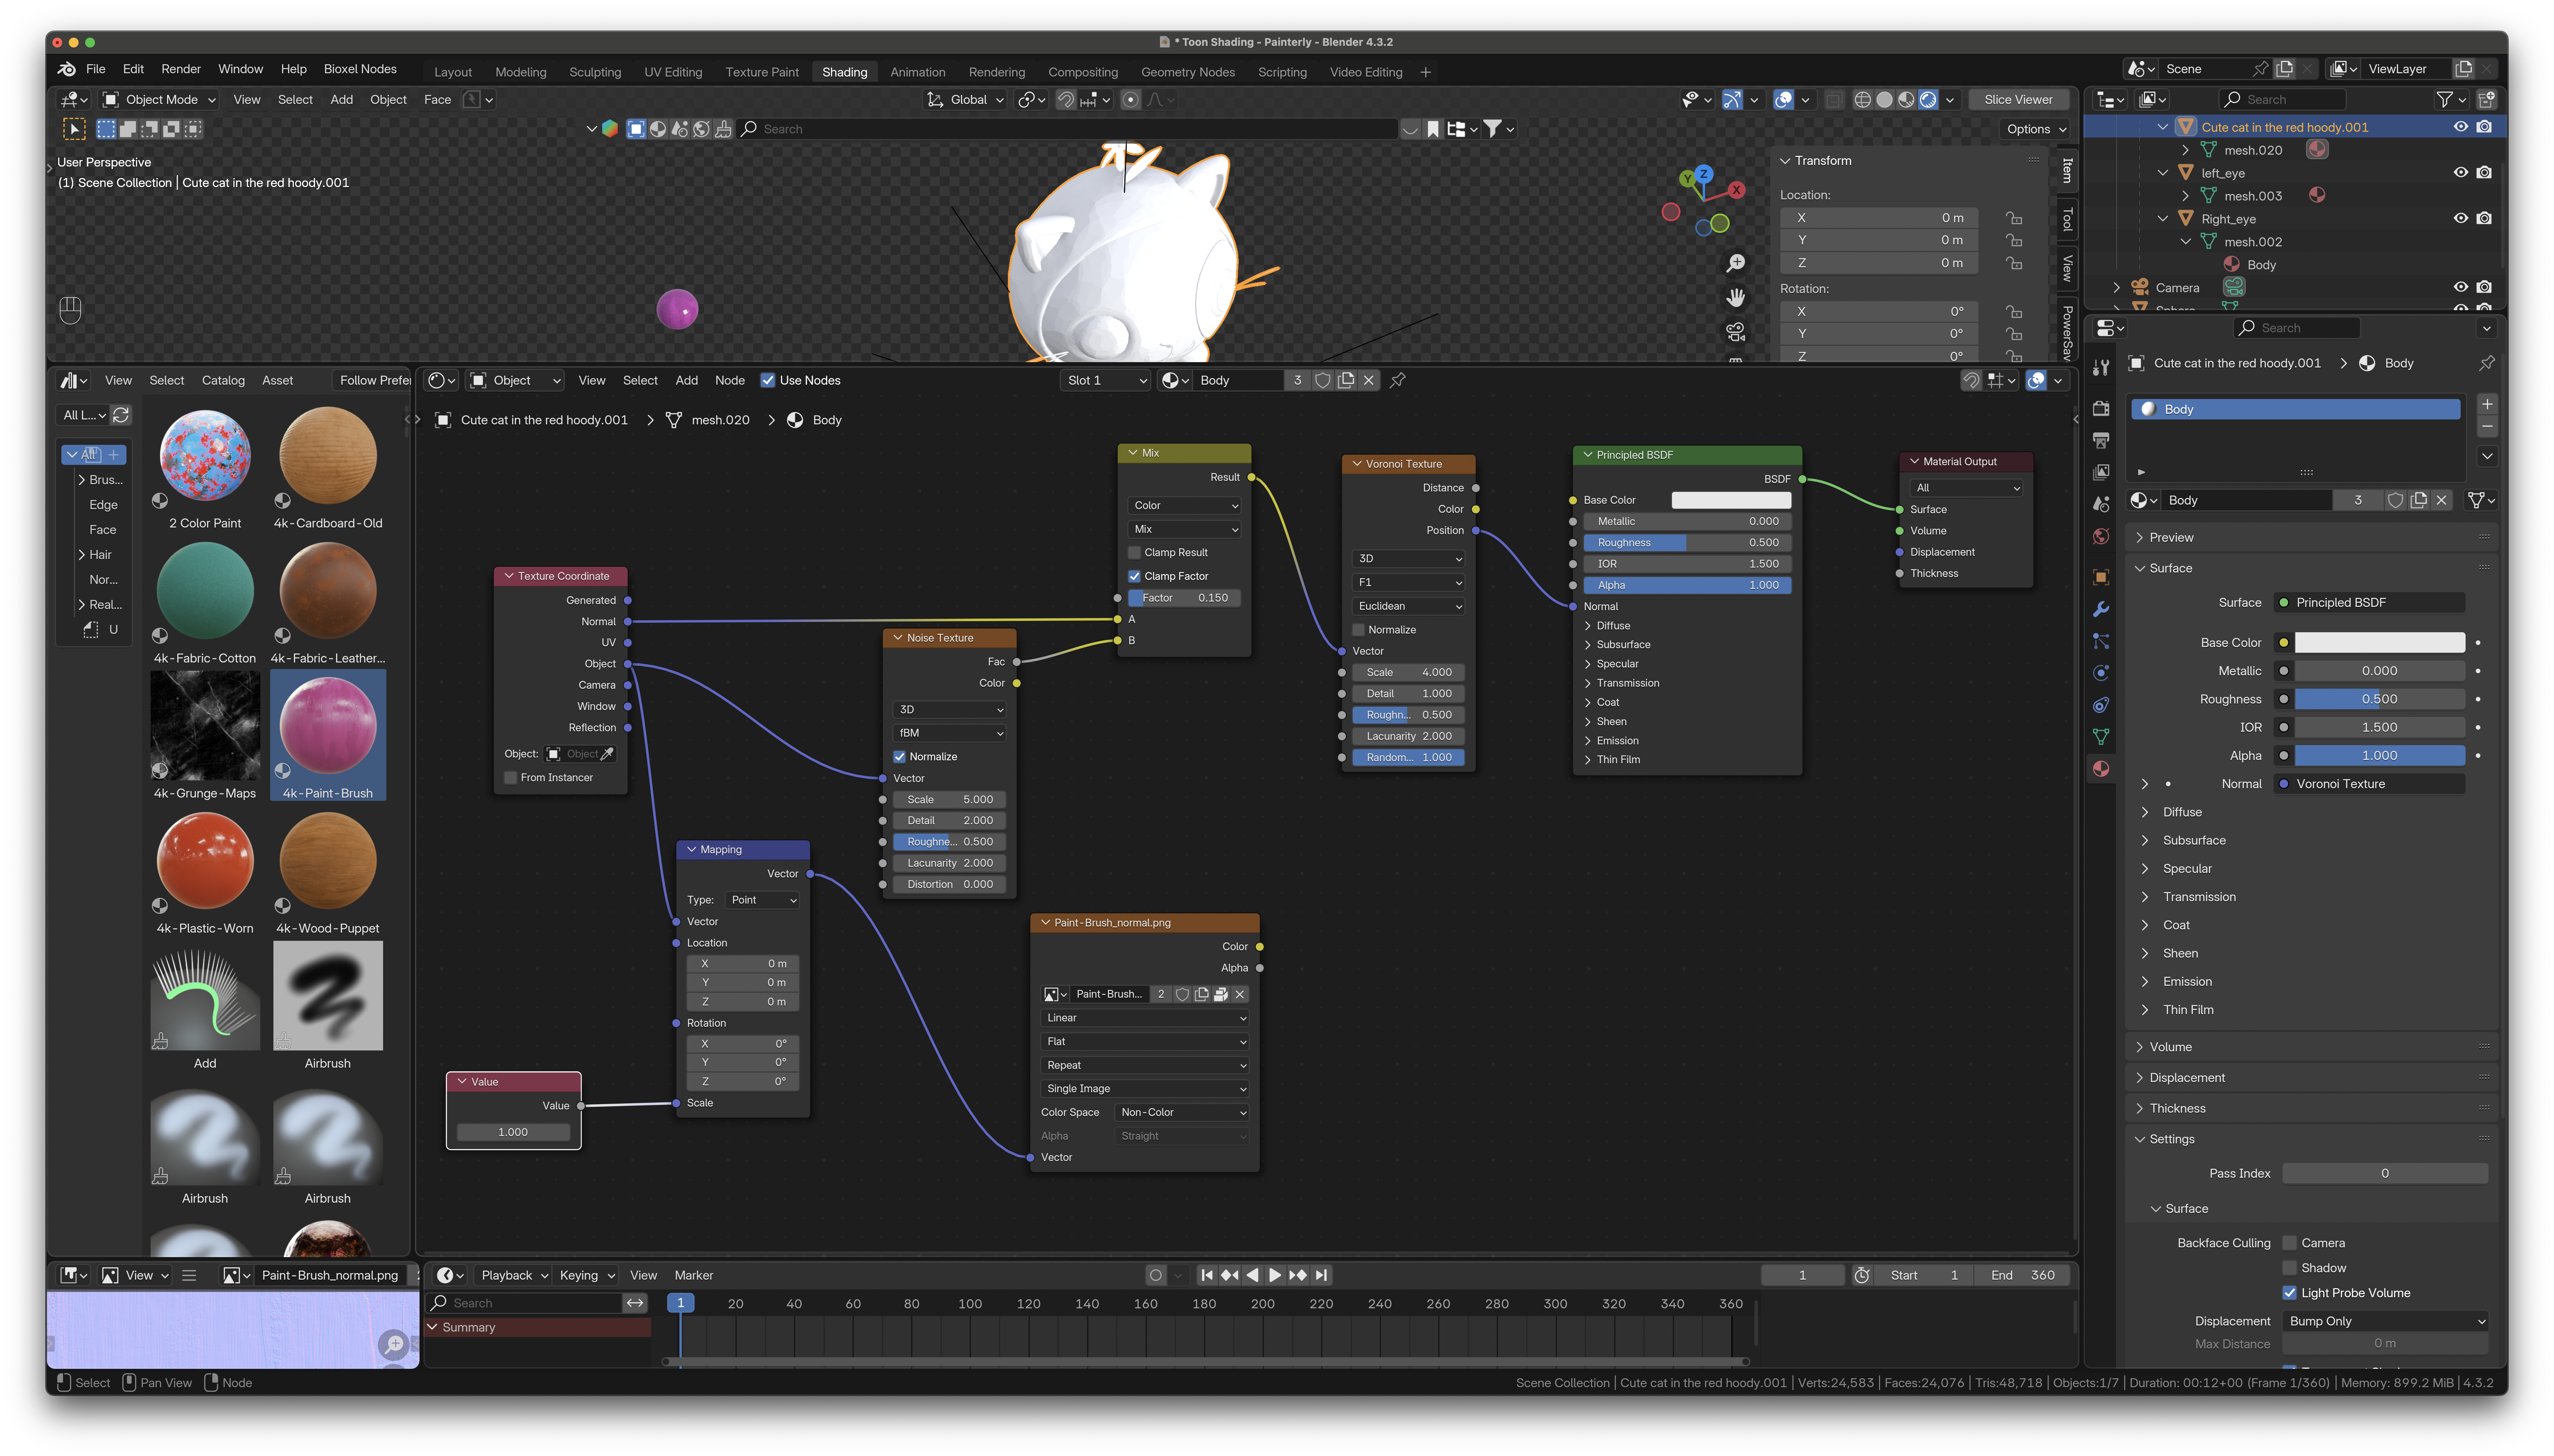Toggle the viewport snapping magnet icon

pyautogui.click(x=1066, y=100)
